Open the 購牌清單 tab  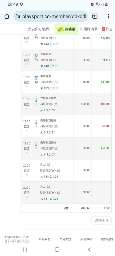(89, 29)
